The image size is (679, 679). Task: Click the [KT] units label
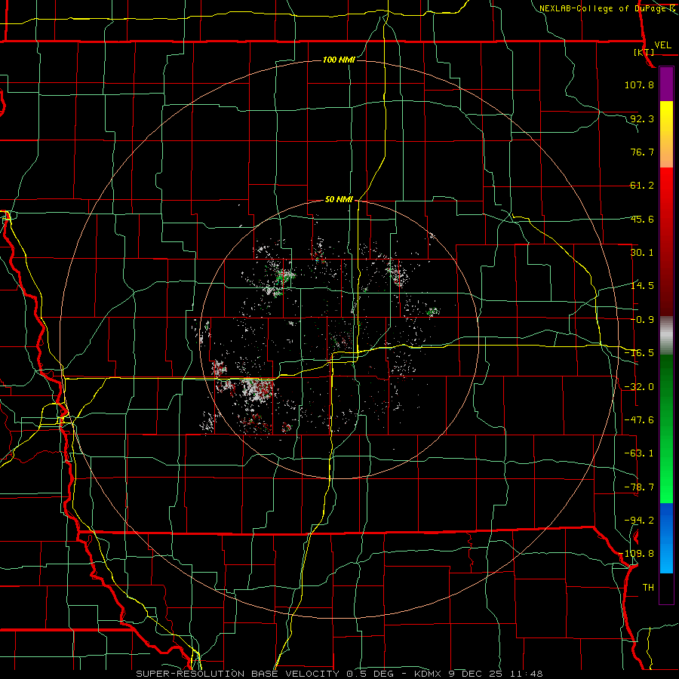pyautogui.click(x=644, y=52)
